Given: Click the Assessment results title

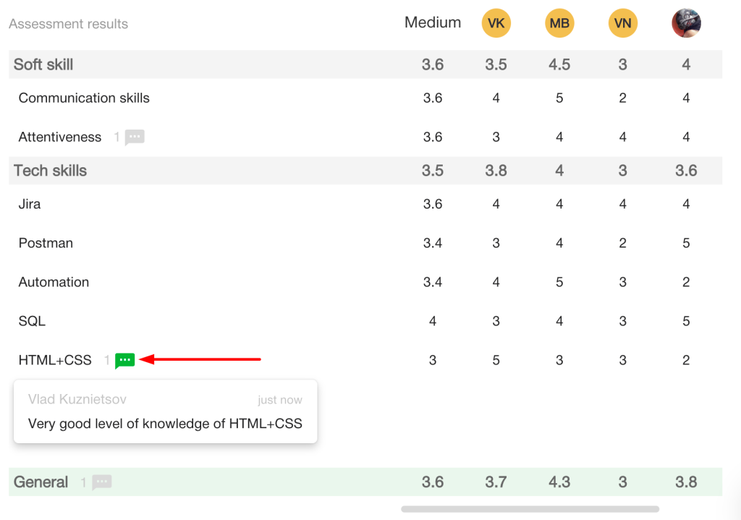Looking at the screenshot, I should [x=68, y=24].
